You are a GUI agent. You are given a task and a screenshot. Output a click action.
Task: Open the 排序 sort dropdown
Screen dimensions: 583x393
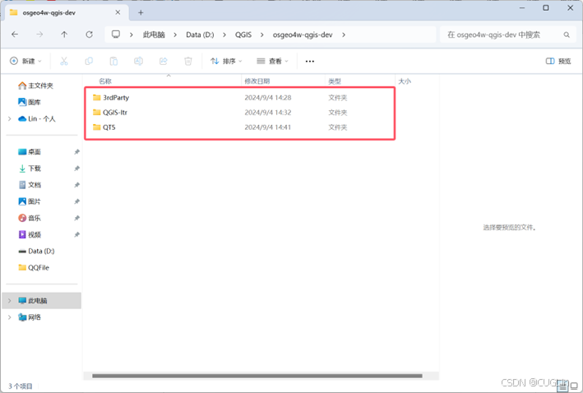pos(226,61)
